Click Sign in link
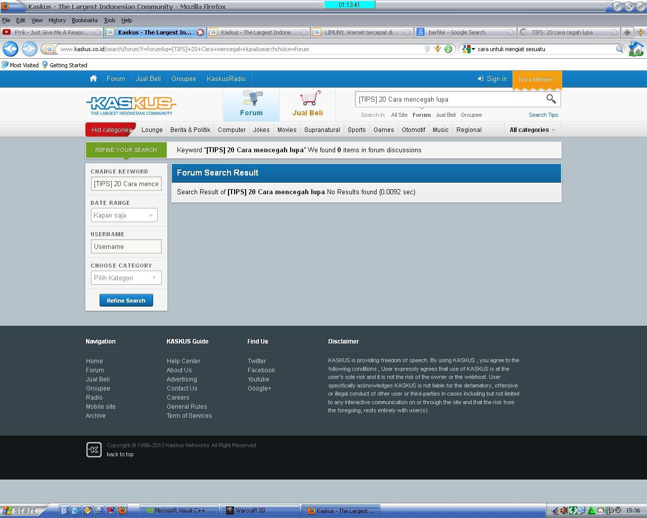647x518 pixels. pyautogui.click(x=492, y=78)
